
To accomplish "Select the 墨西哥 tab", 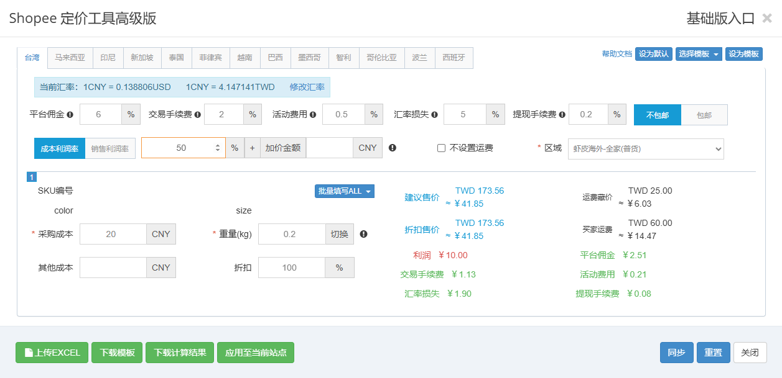I will 309,58.
